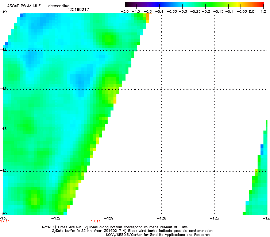Screen dimensions: 270x237
Task: Click the dark blue cell in the right-hand swath
Action: pyautogui.click(x=262, y=146)
